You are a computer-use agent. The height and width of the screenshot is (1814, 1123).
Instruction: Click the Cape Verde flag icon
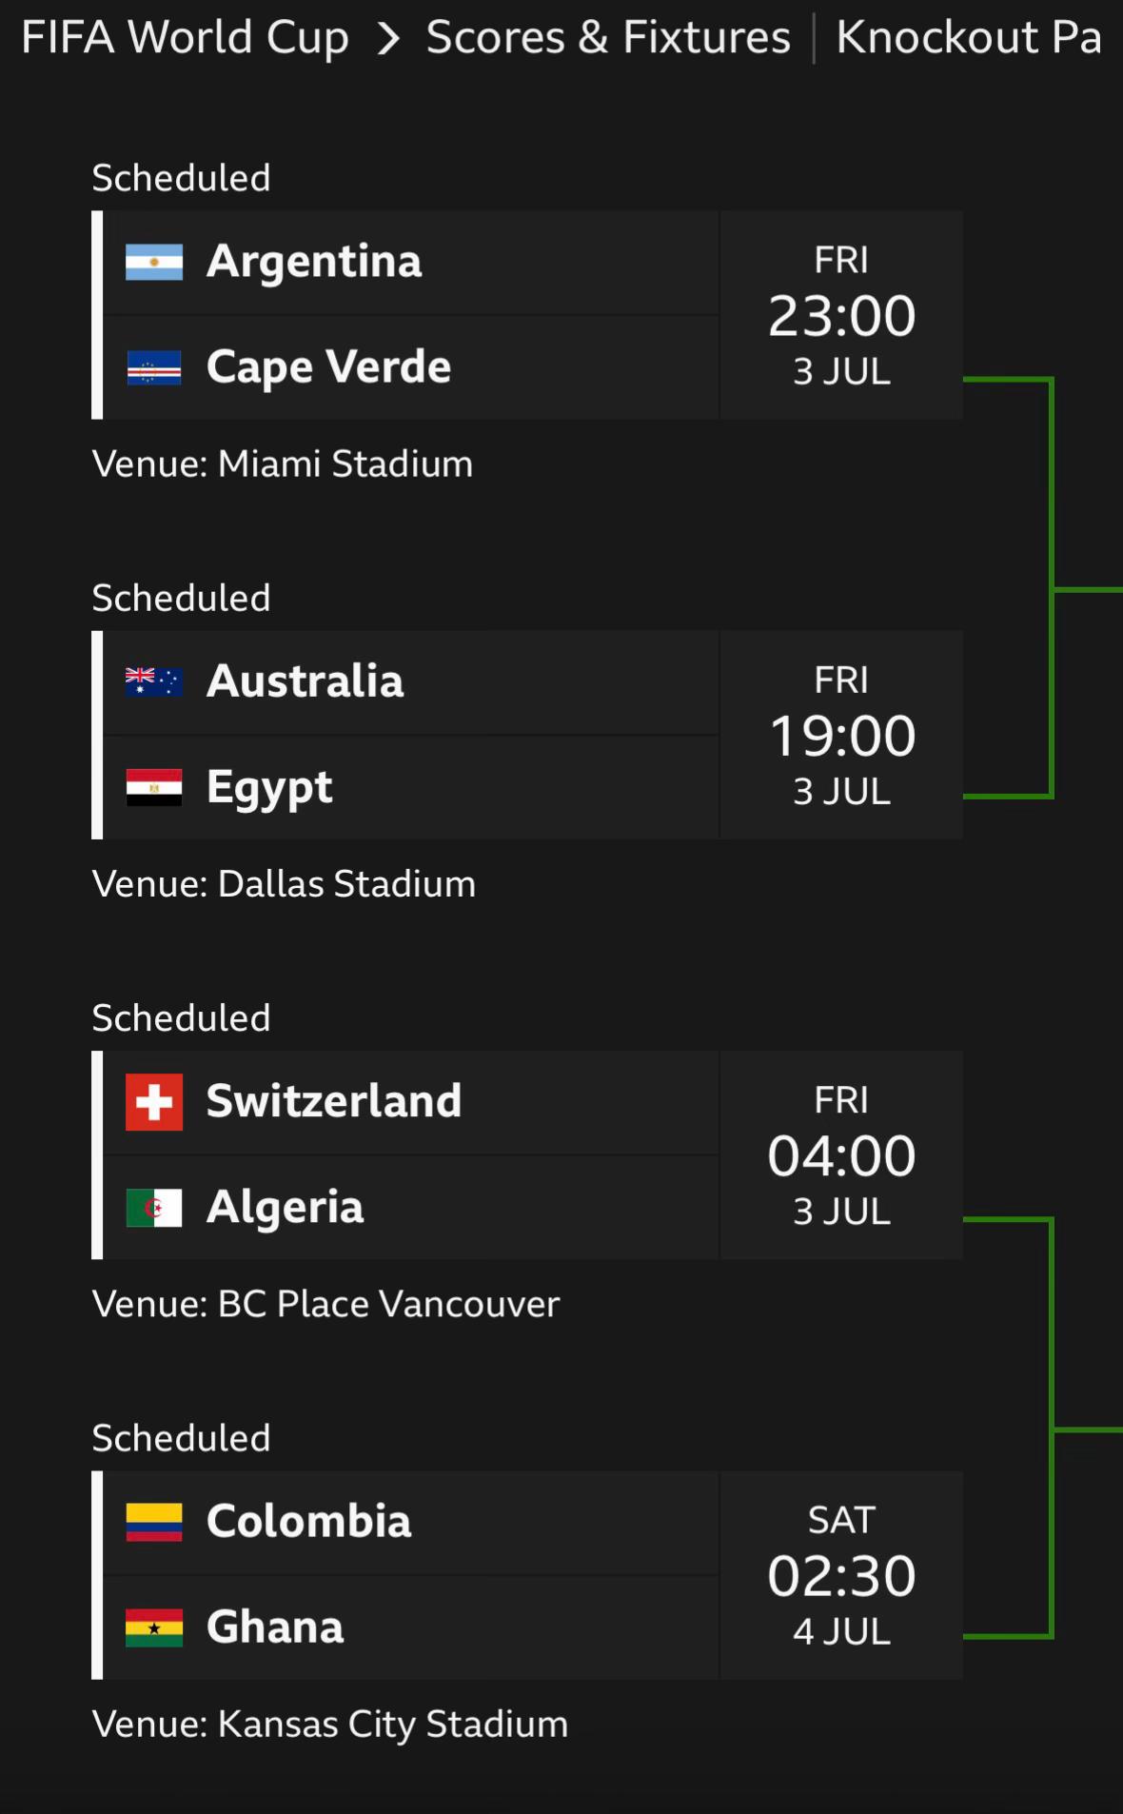(x=154, y=367)
